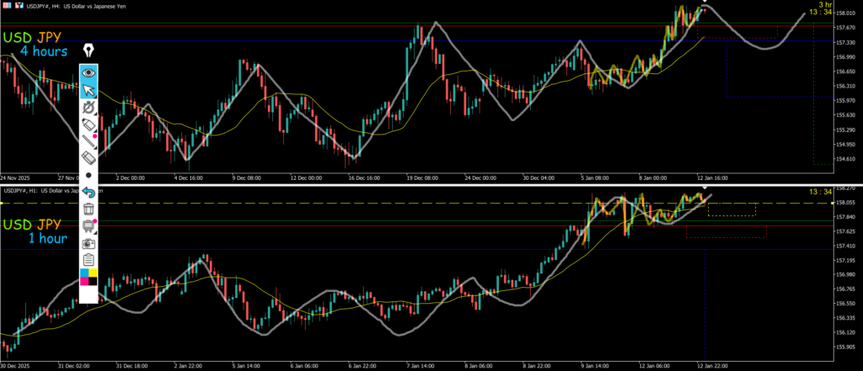The image size is (863, 371).
Task: Click the black dot brush size button
Action: pyautogui.click(x=88, y=175)
